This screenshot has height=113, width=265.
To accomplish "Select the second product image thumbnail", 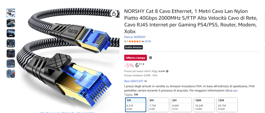I will (x=11, y=23).
